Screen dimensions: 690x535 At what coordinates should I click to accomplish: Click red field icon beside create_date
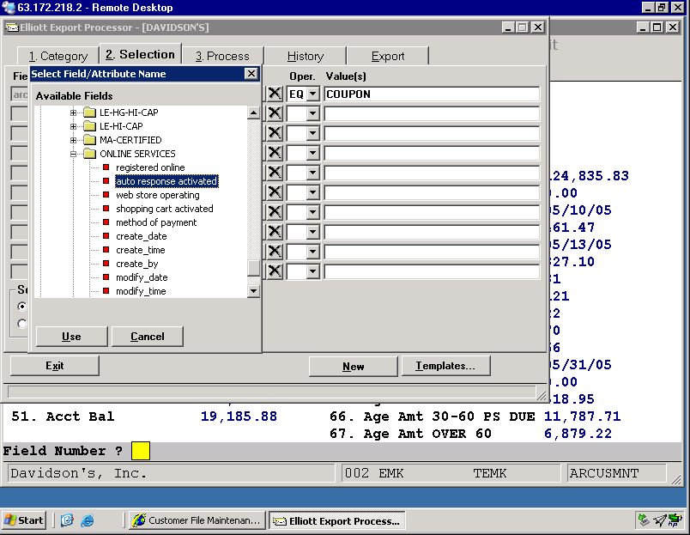[106, 236]
